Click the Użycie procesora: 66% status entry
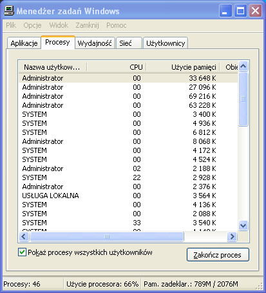 pos(102,284)
